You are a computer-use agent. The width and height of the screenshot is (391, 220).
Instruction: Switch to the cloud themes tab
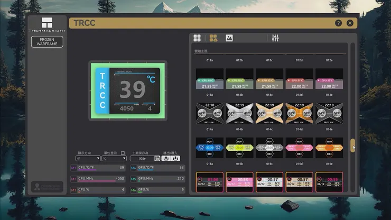point(213,38)
